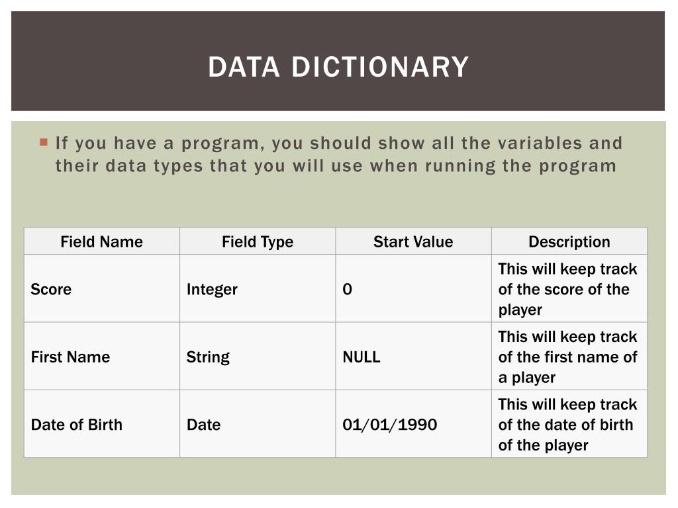The height and width of the screenshot is (508, 678).
Task: Click the Field Type column header
Action: coord(258,241)
